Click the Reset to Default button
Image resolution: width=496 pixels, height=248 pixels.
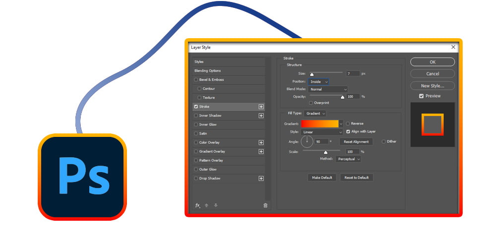tap(357, 178)
